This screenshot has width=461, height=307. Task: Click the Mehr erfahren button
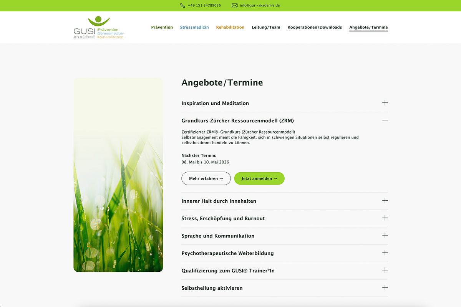tap(206, 178)
